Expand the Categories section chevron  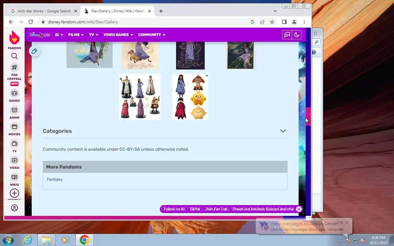(x=283, y=131)
